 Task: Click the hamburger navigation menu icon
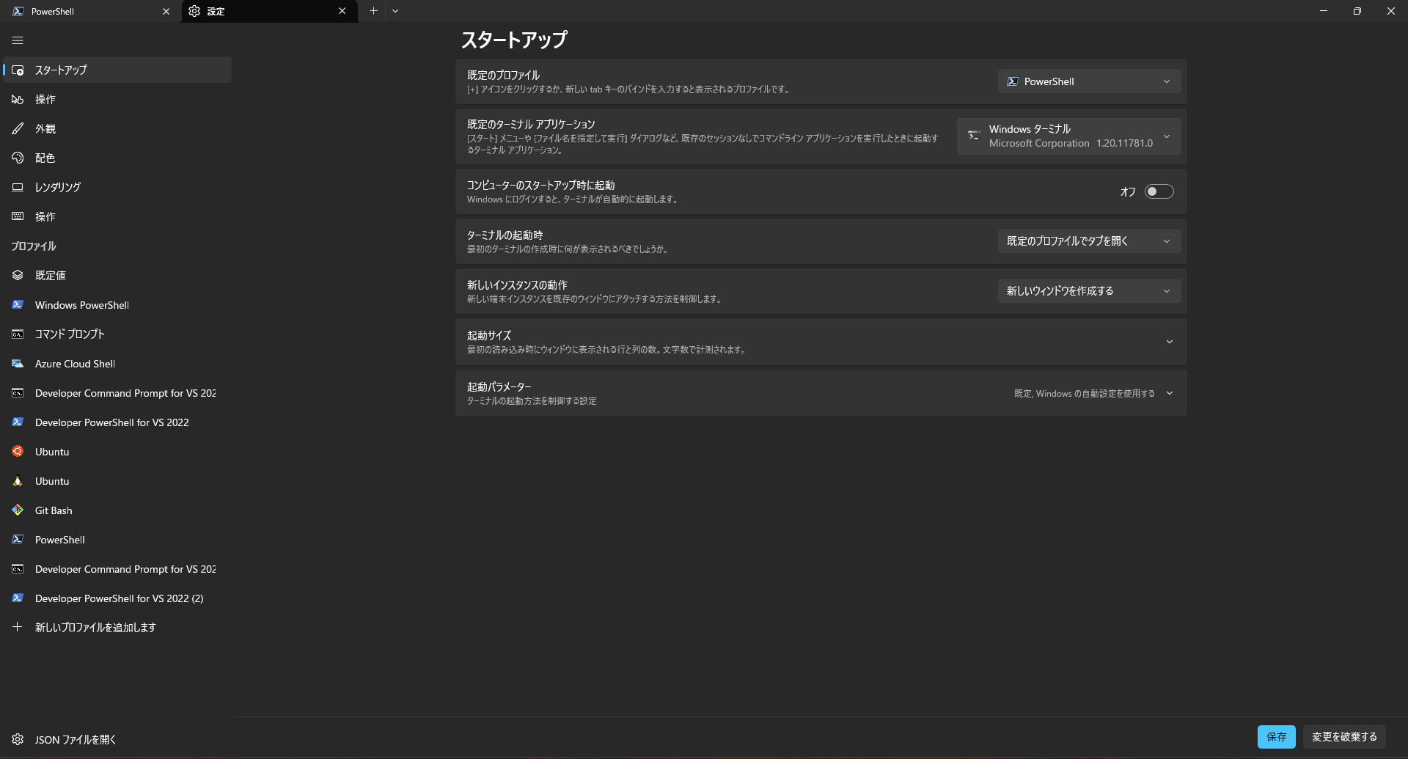(x=18, y=41)
